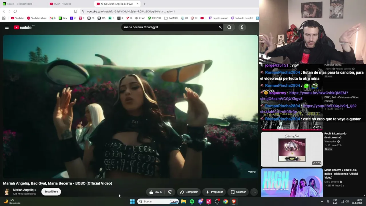Open the BR bookmark
Image resolution: width=366 pixels, height=206 pixels.
[91, 18]
